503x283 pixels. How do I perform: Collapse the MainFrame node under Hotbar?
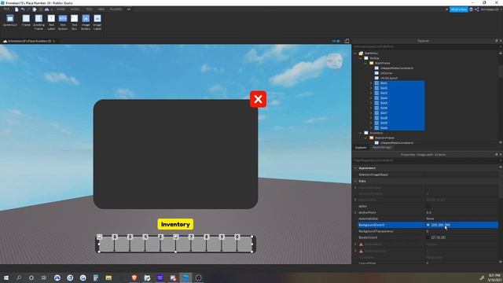point(365,63)
